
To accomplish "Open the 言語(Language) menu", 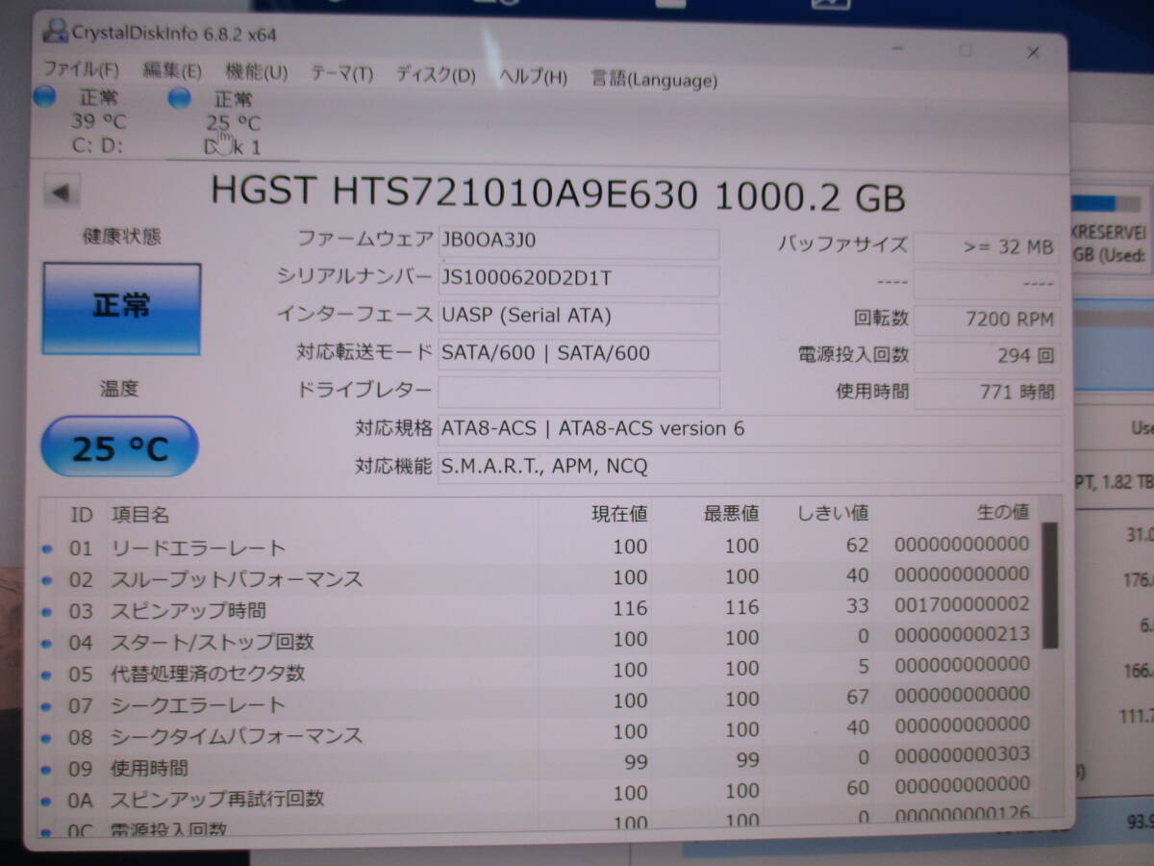I will [x=654, y=80].
